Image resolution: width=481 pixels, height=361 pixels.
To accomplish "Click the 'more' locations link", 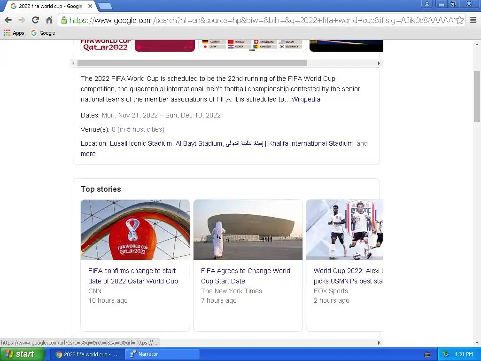I will click(x=88, y=154).
